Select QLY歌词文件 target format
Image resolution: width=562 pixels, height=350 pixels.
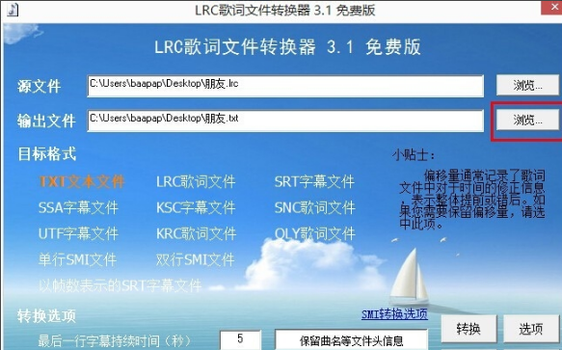(315, 233)
